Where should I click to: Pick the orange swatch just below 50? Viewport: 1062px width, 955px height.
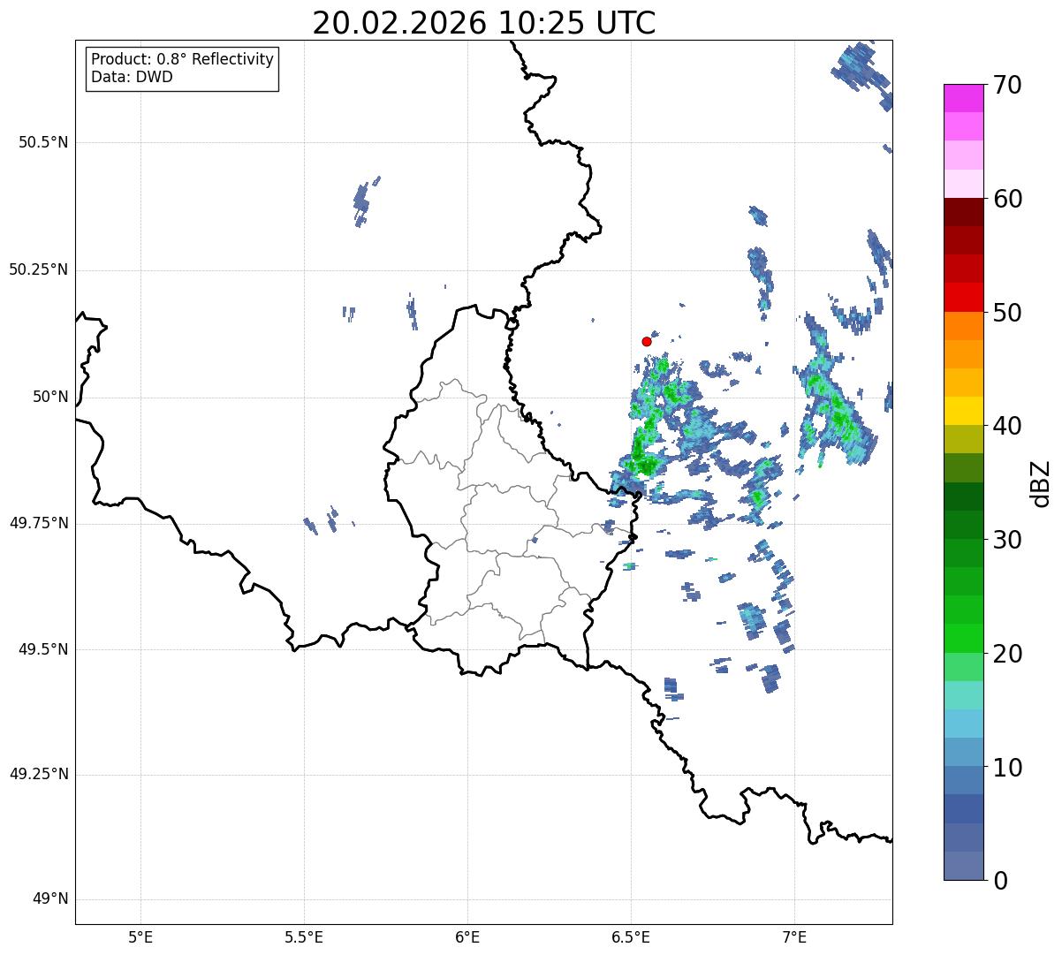(963, 326)
